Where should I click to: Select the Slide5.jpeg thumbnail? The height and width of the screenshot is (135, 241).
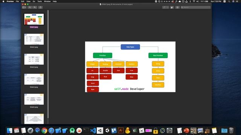(x=34, y=99)
